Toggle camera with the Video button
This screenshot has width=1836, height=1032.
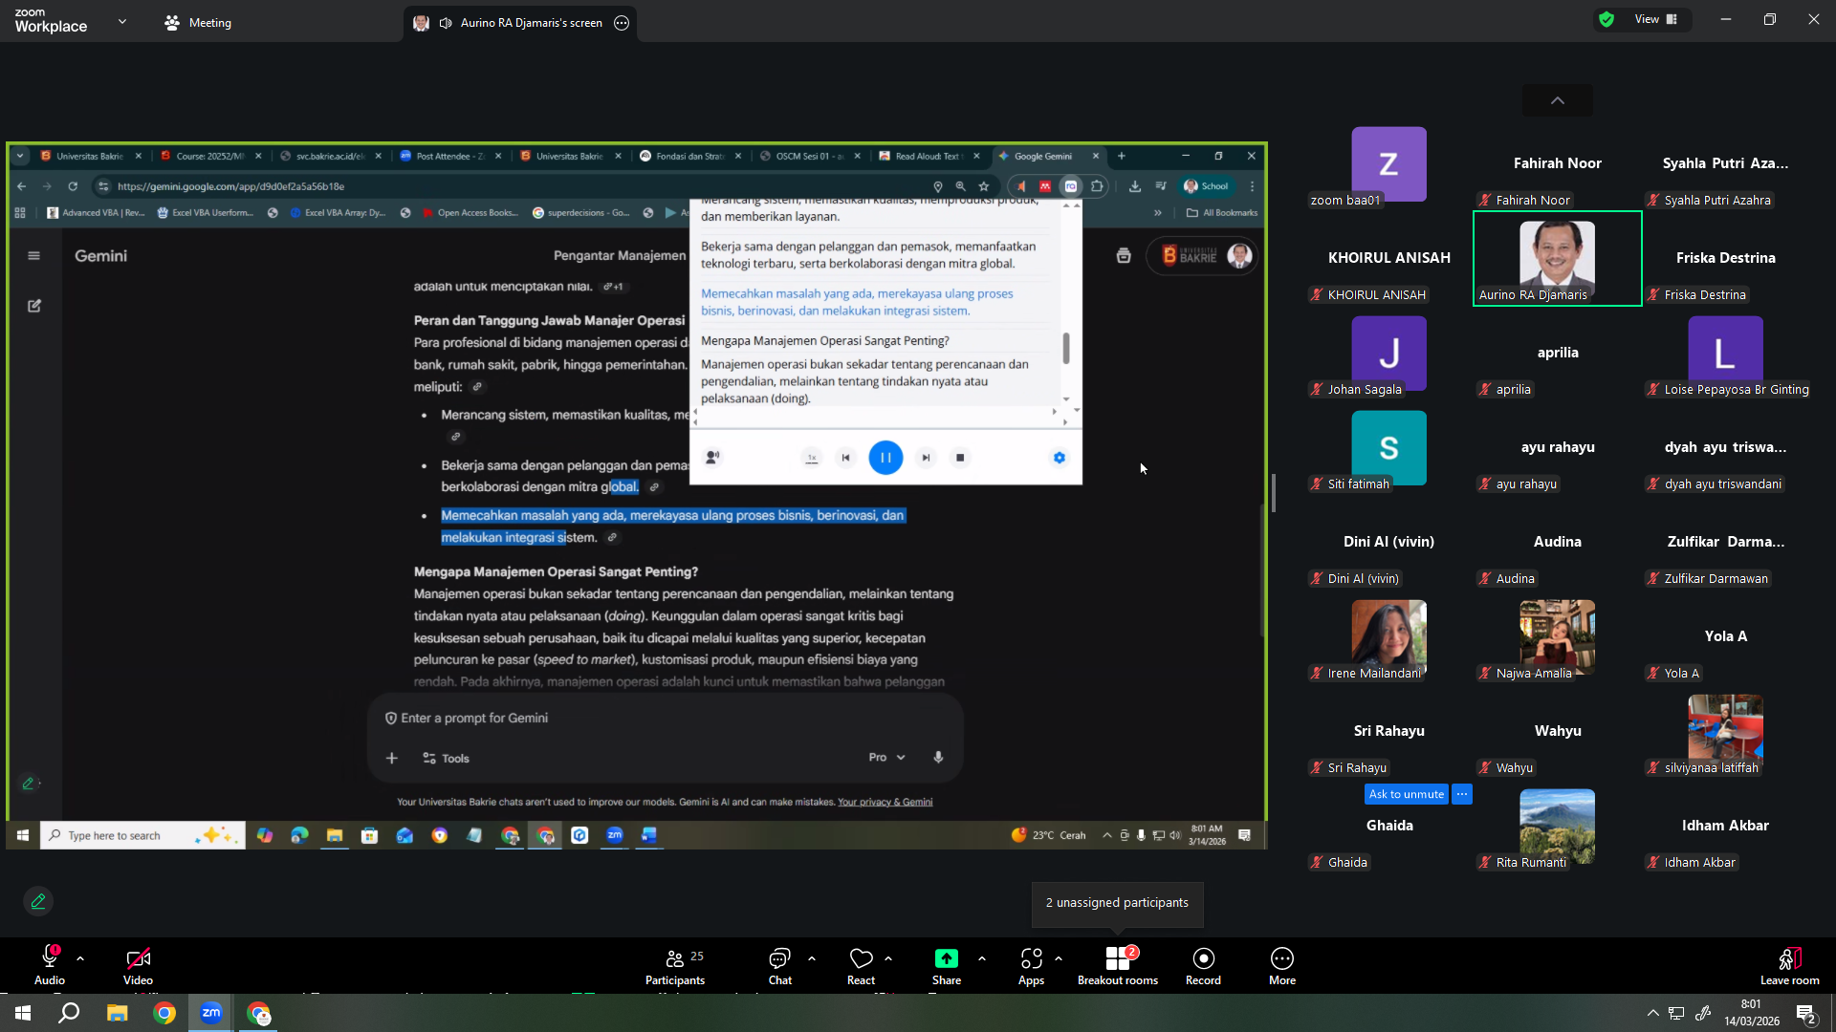[x=138, y=966]
